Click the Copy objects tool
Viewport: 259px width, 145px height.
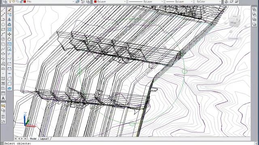click(x=9, y=14)
